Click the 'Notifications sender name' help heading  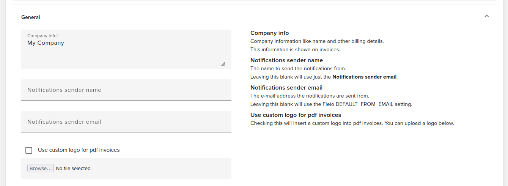coord(286,60)
